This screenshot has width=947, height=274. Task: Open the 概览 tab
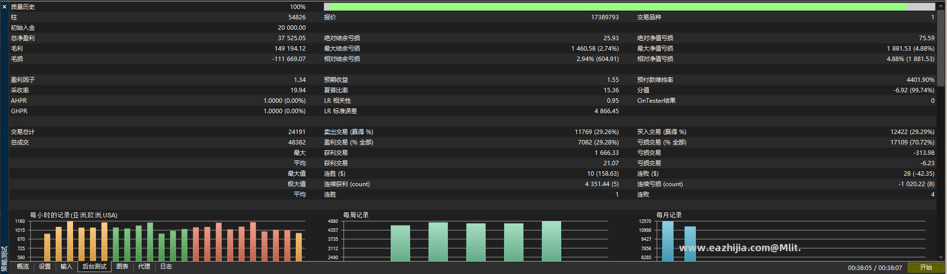pyautogui.click(x=23, y=267)
